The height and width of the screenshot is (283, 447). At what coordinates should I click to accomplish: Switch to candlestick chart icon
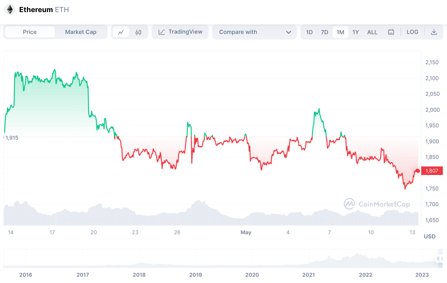click(138, 32)
